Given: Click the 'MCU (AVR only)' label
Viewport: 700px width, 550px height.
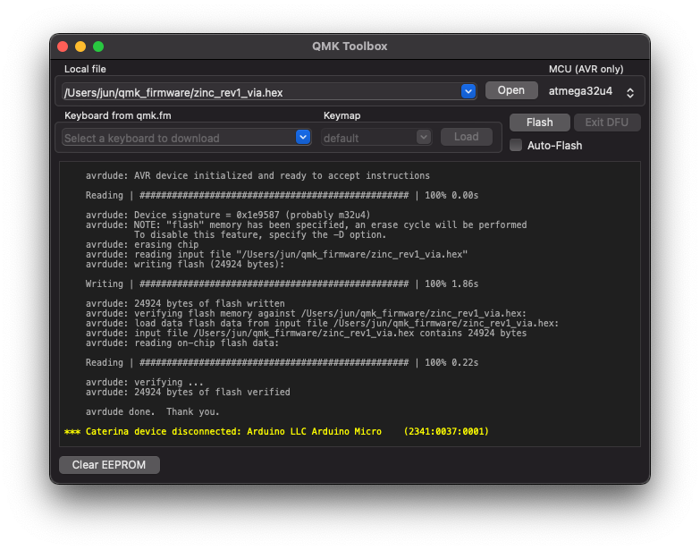Looking at the screenshot, I should pos(586,69).
